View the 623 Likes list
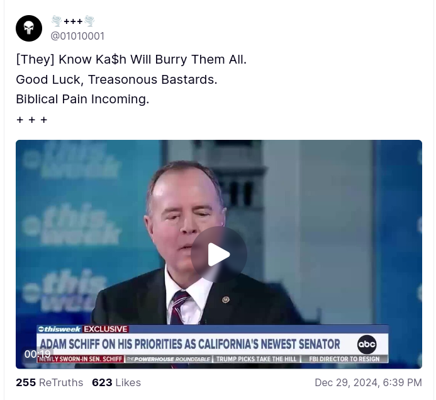 click(x=116, y=382)
